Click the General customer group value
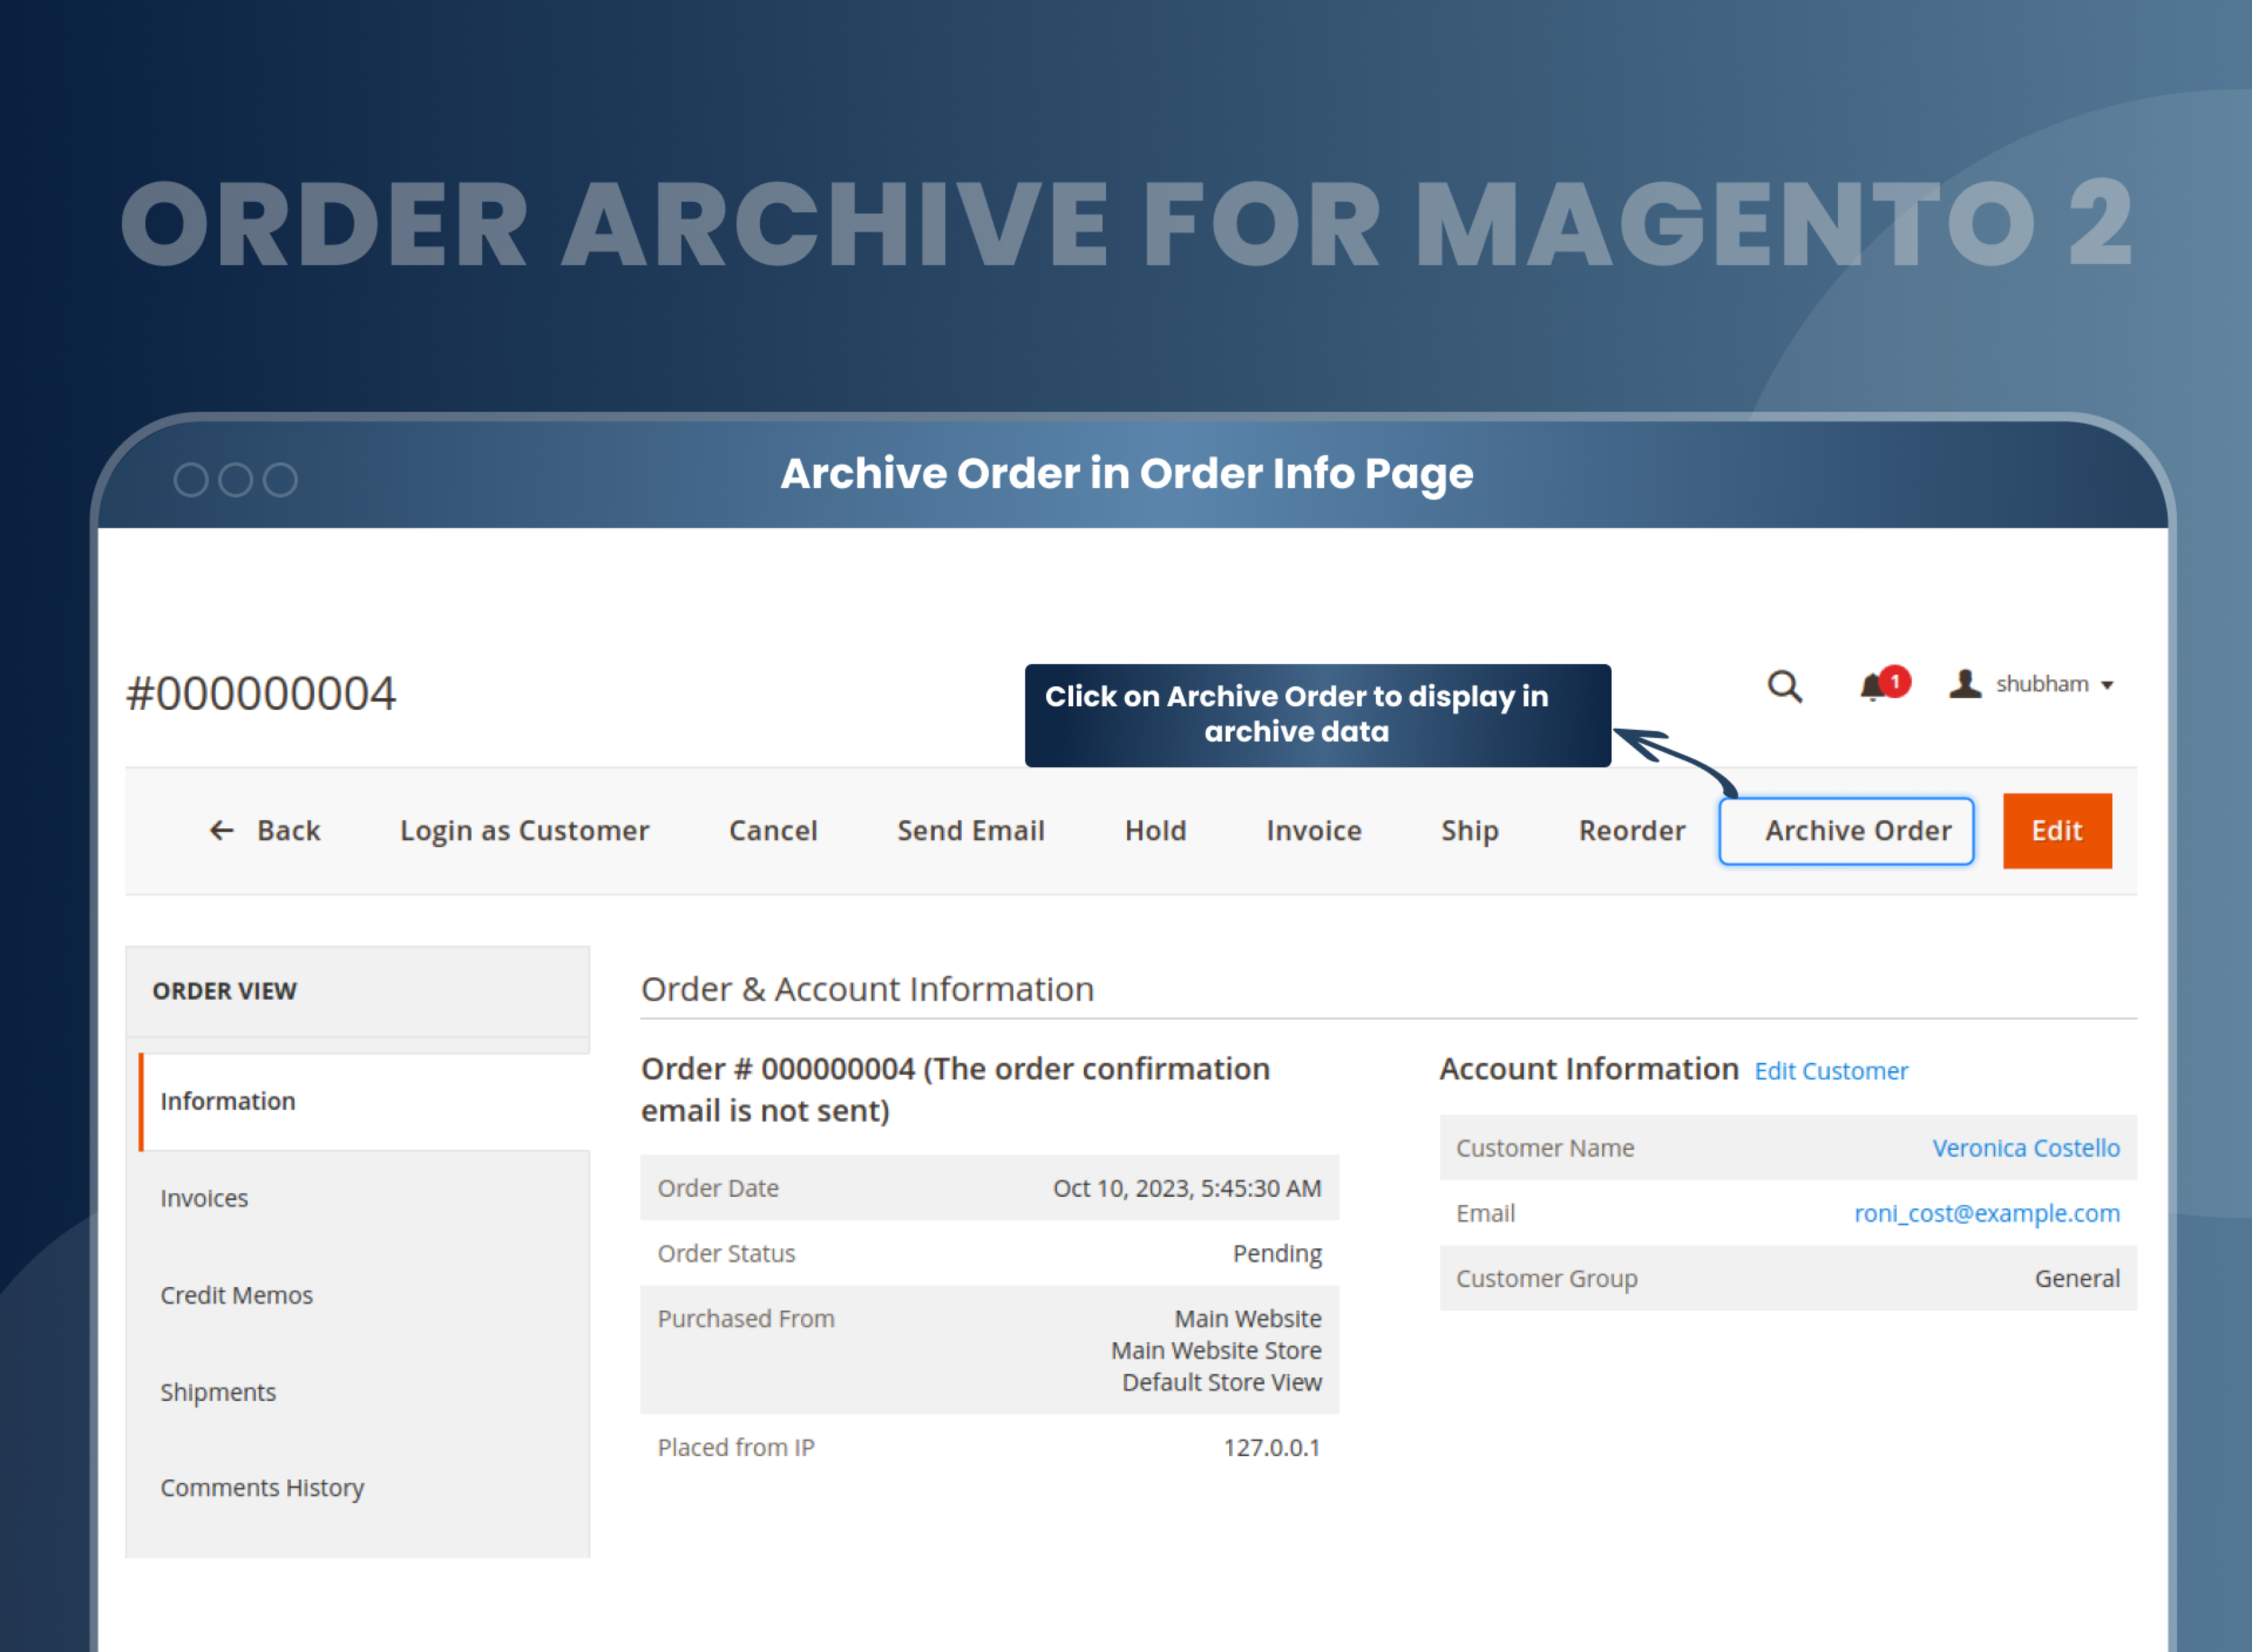The width and height of the screenshot is (2252, 1652). 2077,1279
